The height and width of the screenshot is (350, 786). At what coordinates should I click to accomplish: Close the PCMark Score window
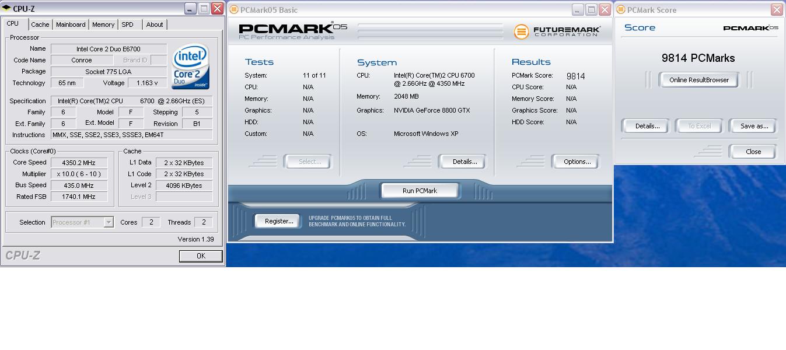pos(777,9)
